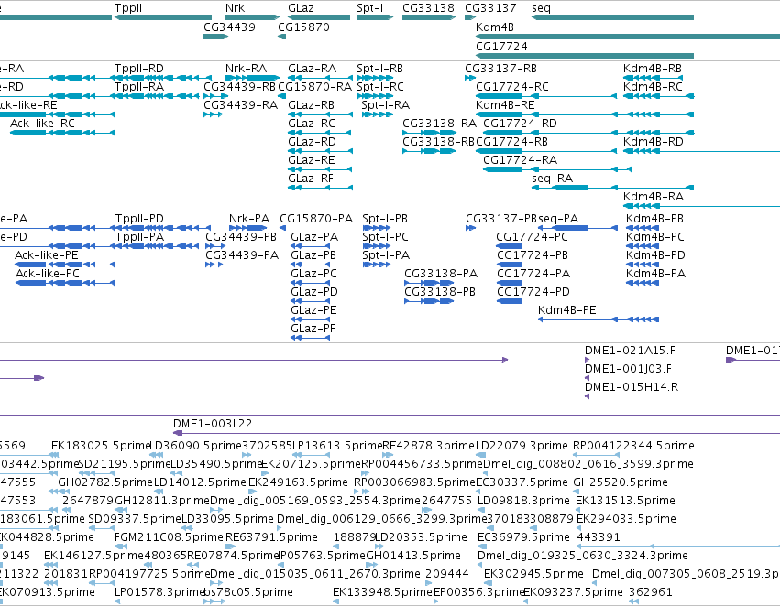
Task: Click the CG34439 gene label
Action: click(x=229, y=27)
